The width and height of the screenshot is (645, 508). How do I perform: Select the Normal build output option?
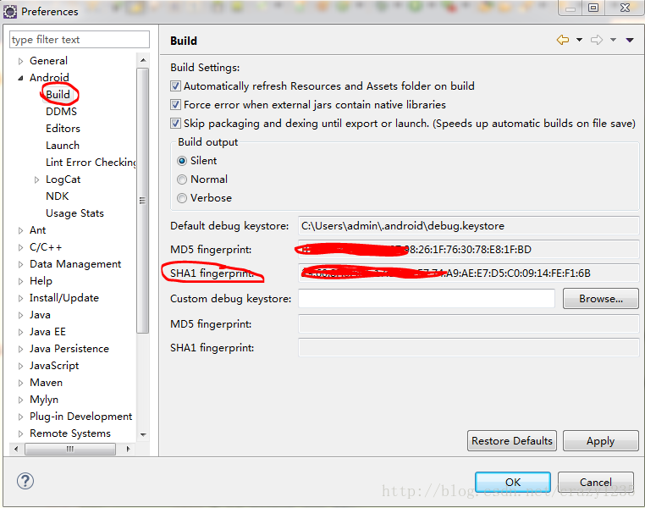pyautogui.click(x=182, y=179)
